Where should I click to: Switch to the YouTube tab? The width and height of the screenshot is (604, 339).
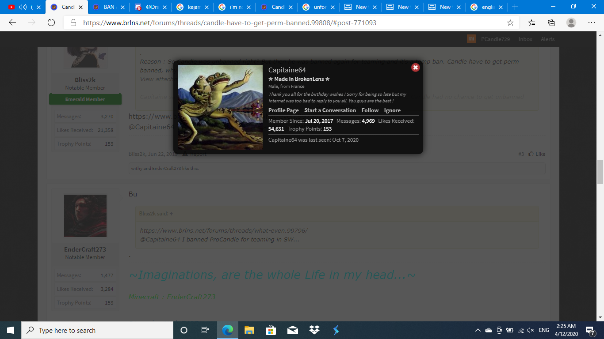click(24, 7)
